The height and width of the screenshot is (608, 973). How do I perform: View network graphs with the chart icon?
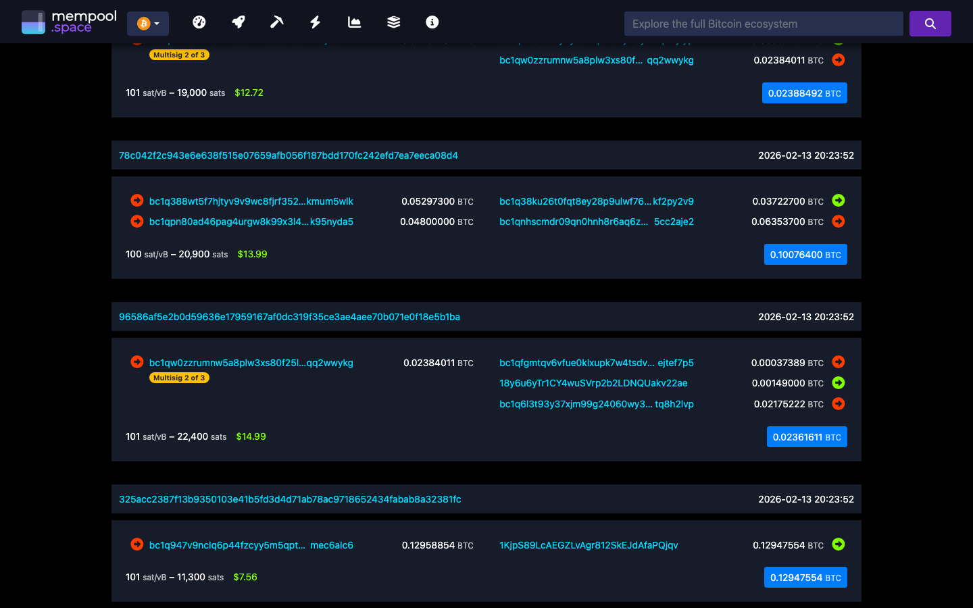(x=354, y=22)
